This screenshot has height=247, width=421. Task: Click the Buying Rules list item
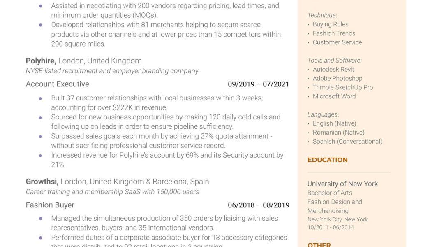(x=330, y=24)
